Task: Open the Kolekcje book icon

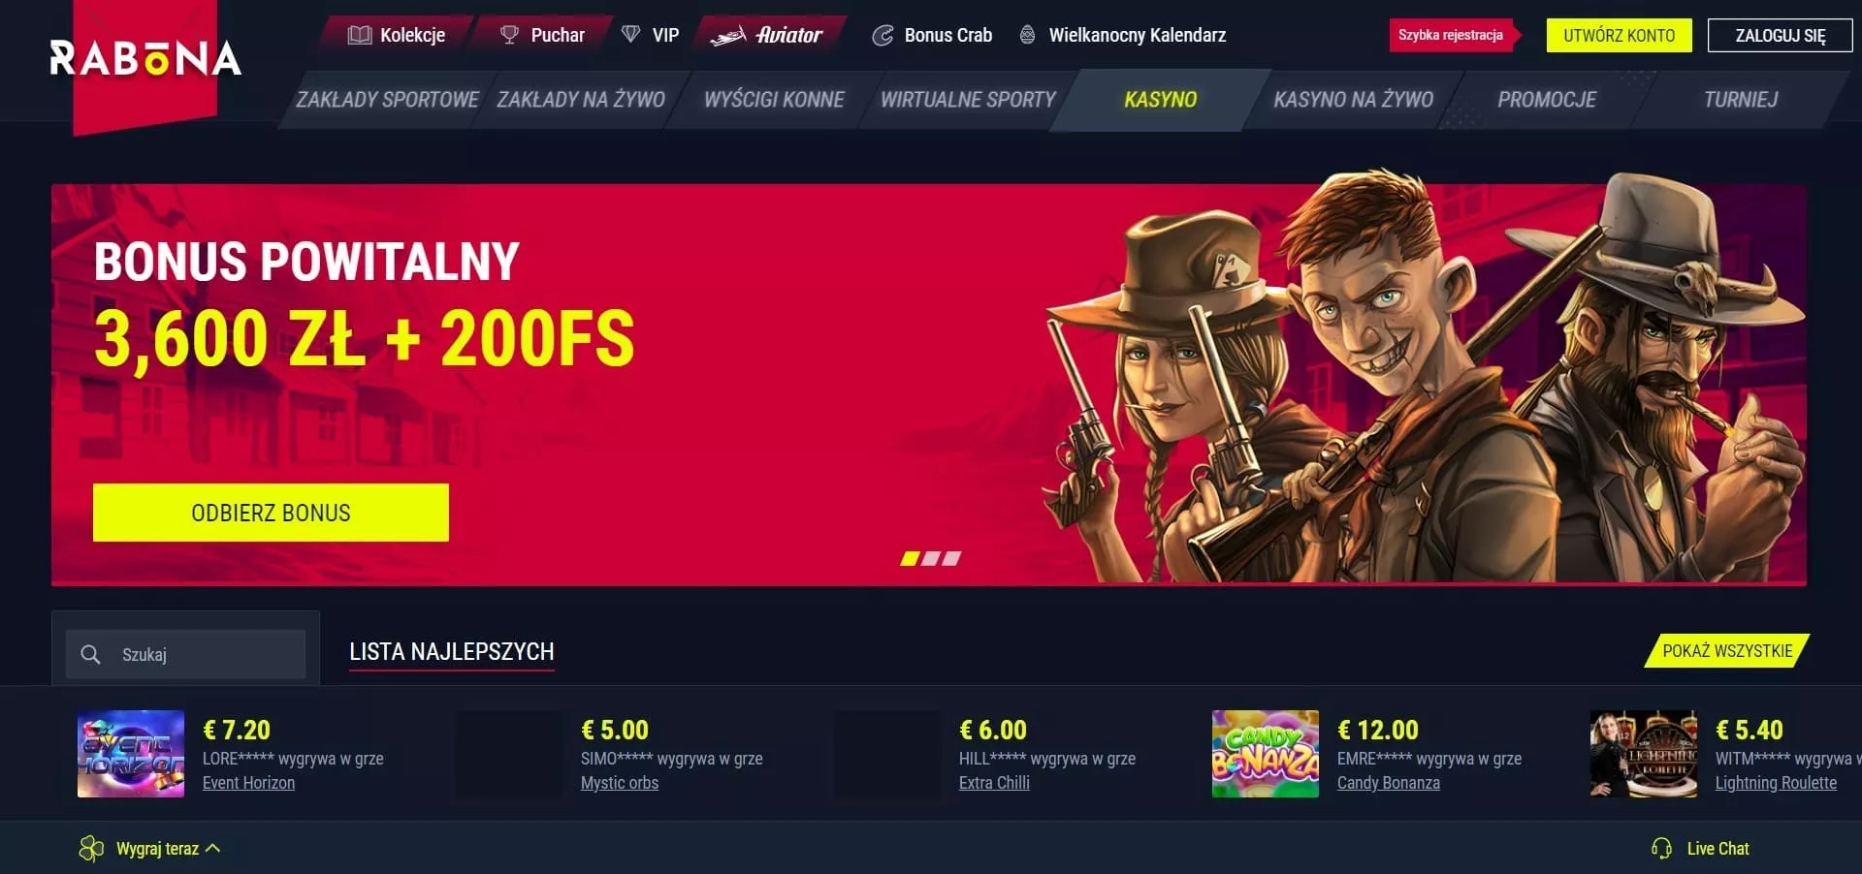Action: pyautogui.click(x=360, y=35)
